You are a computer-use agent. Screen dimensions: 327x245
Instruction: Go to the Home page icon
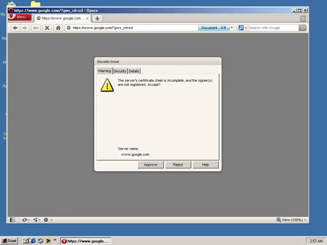58,28
